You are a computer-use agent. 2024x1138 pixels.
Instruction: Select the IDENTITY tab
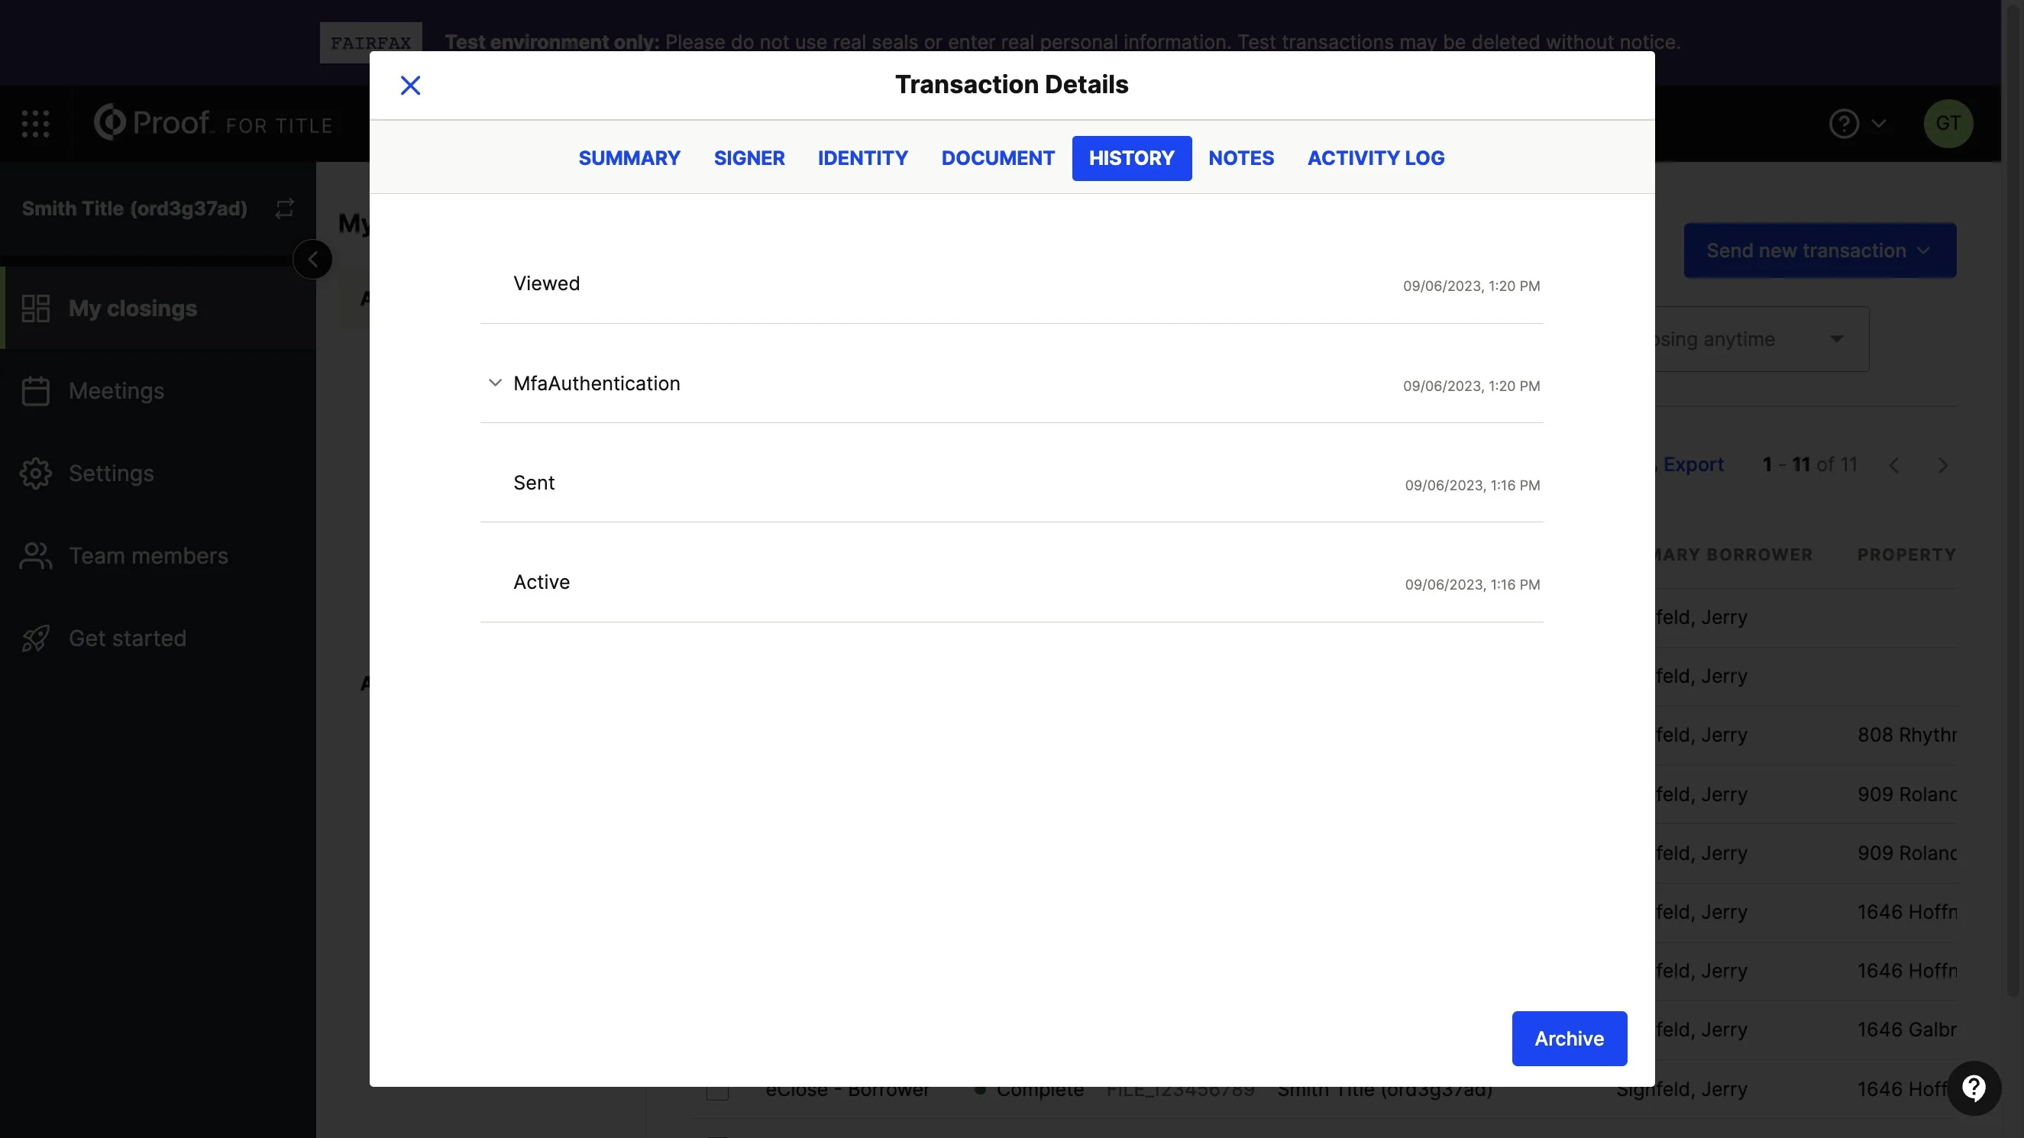pyautogui.click(x=863, y=158)
